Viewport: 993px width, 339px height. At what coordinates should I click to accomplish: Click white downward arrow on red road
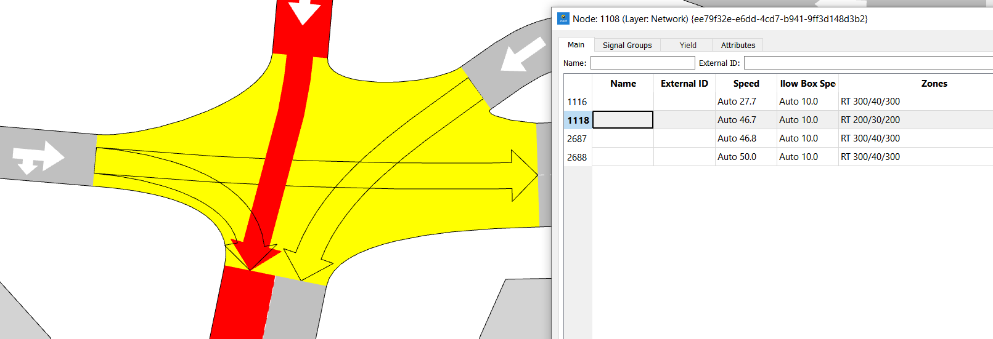pyautogui.click(x=304, y=12)
